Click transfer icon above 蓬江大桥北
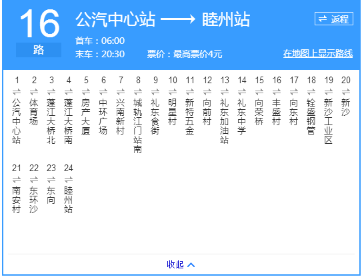 point(51,92)
